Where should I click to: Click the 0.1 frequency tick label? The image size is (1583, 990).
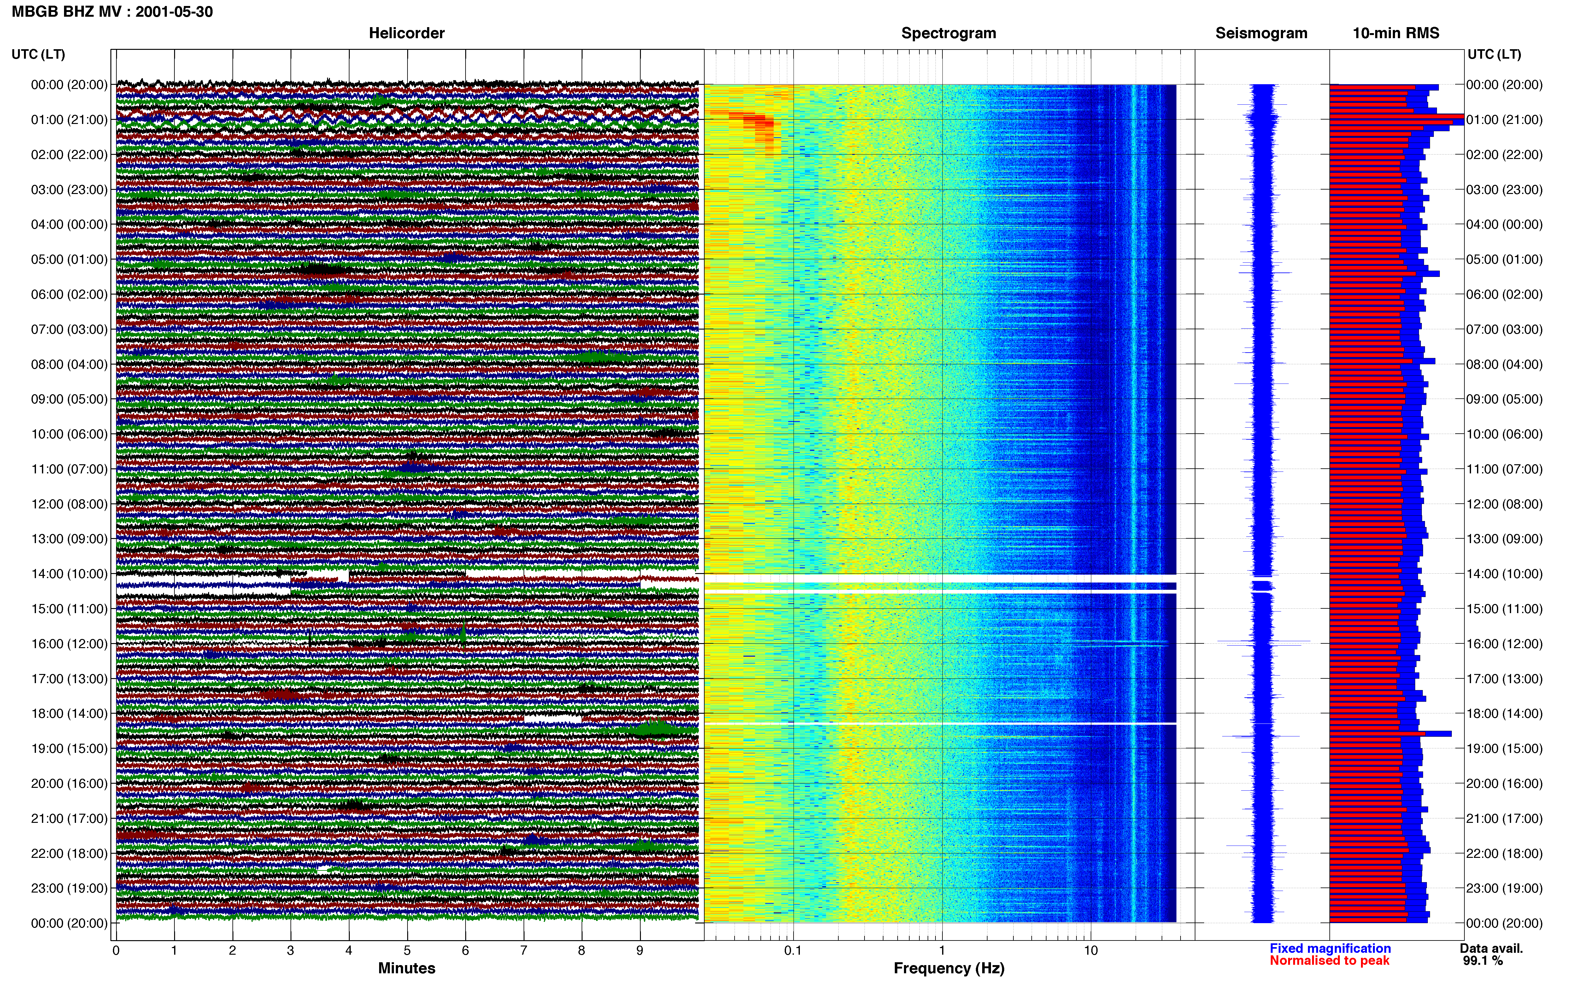click(x=793, y=951)
